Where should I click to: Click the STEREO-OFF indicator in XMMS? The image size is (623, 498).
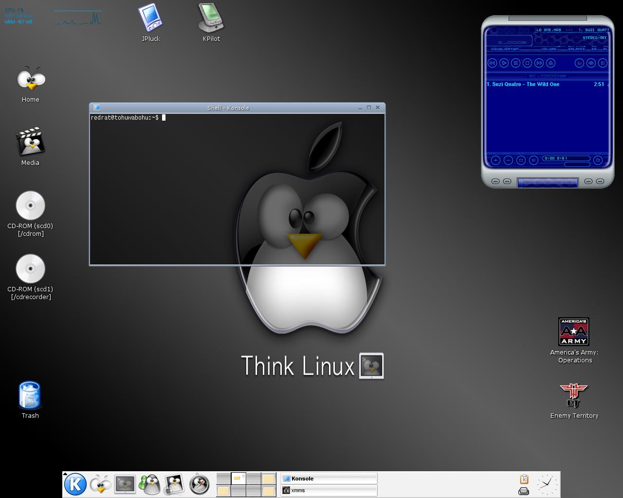(x=595, y=37)
